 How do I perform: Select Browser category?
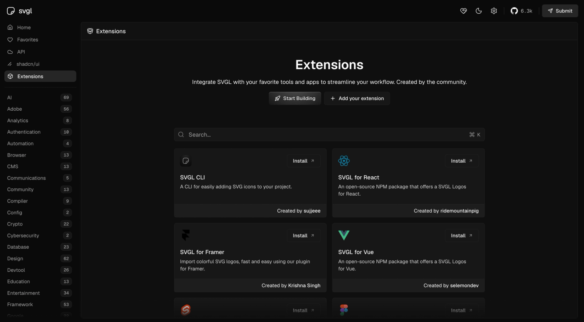point(39,155)
